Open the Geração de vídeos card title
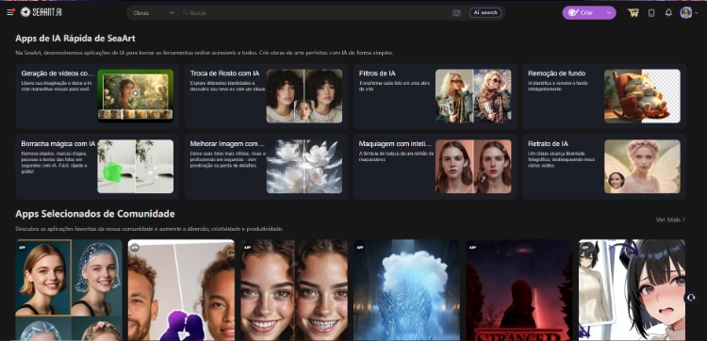 point(58,73)
